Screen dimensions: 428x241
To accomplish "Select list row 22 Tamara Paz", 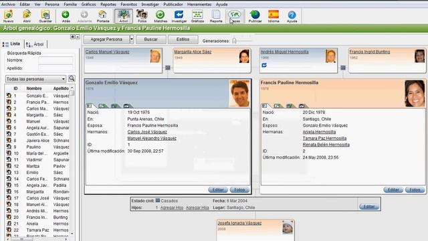I will [x=37, y=230].
